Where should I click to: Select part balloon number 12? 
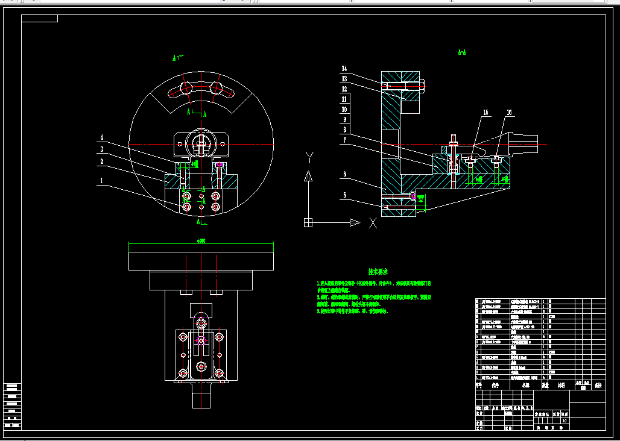point(344,89)
